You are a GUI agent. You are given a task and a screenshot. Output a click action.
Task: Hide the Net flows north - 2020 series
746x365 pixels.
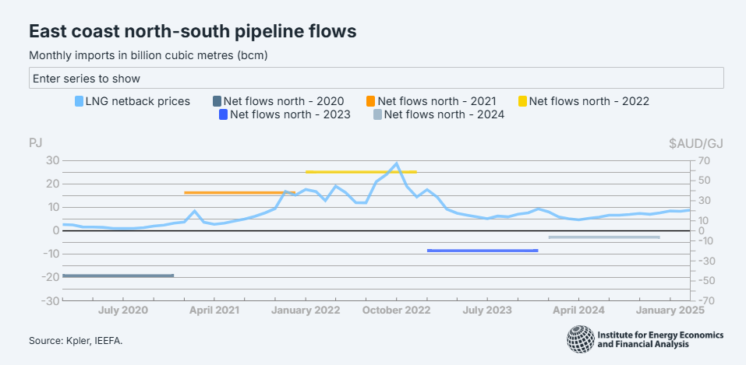(284, 101)
